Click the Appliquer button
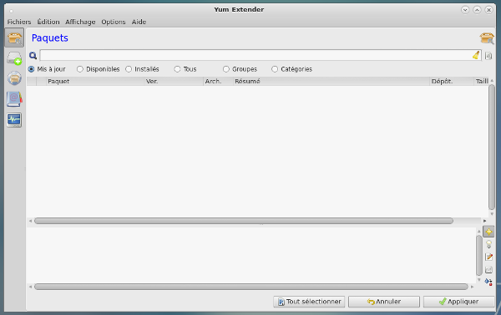 pos(458,302)
